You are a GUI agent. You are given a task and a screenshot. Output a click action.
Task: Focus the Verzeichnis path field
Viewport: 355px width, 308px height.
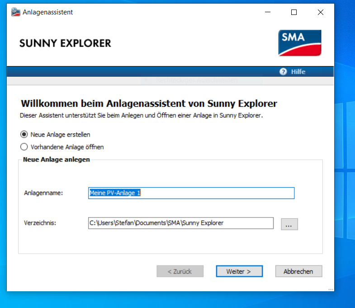pyautogui.click(x=181, y=223)
